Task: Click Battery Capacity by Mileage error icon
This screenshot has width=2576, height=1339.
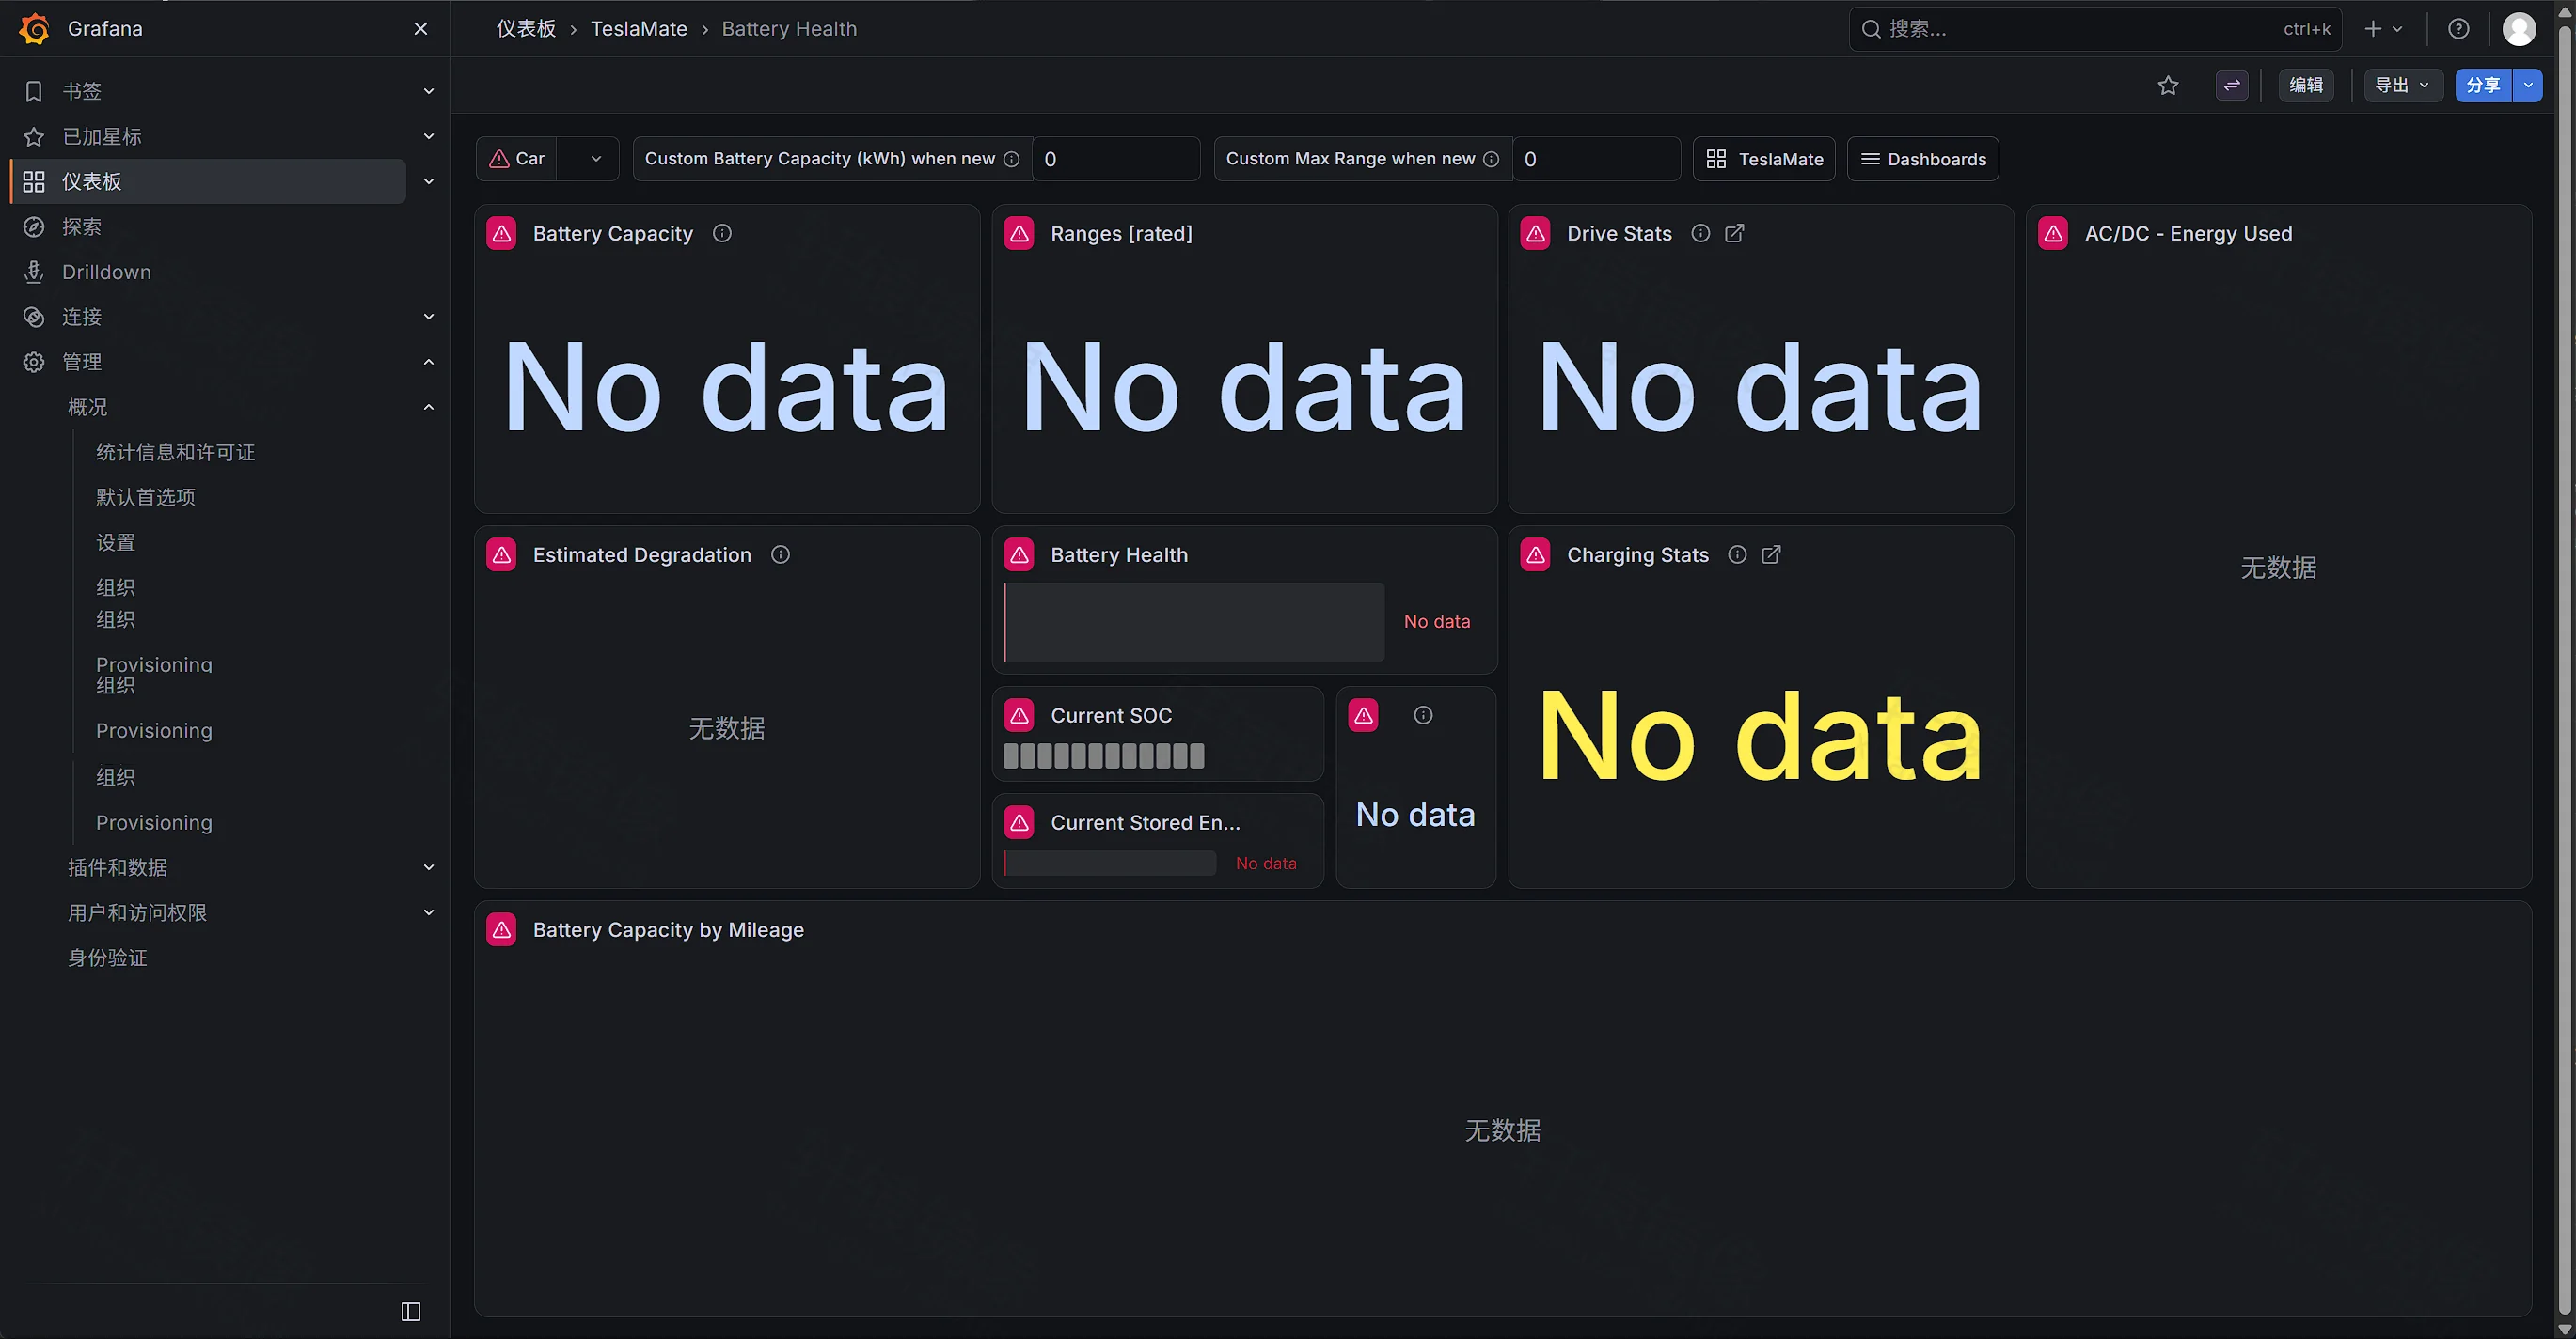Action: click(502, 930)
